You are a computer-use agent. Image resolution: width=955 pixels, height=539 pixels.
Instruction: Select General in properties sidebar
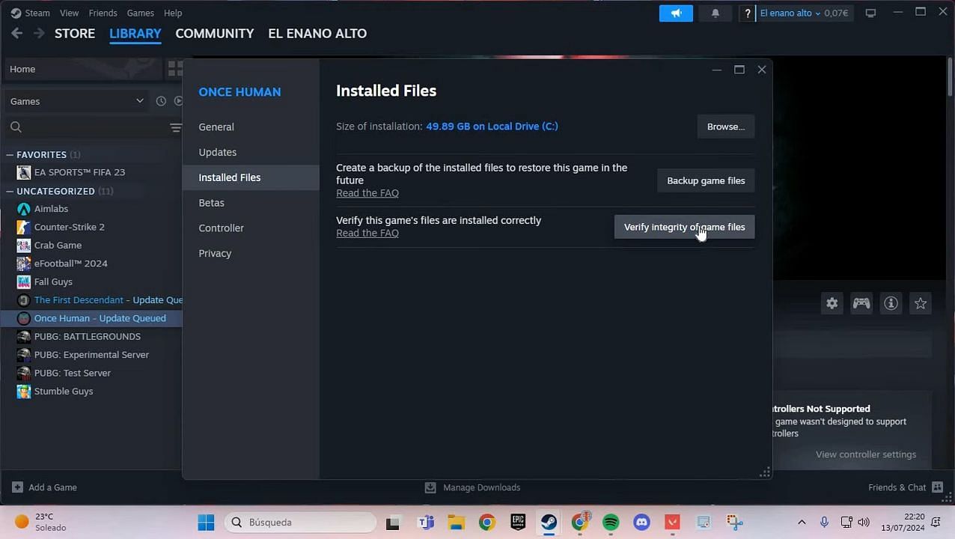click(x=251, y=127)
